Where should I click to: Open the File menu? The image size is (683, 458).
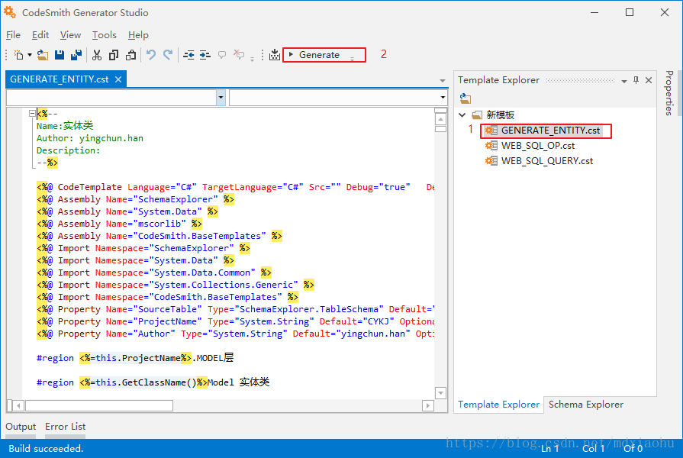[13, 35]
